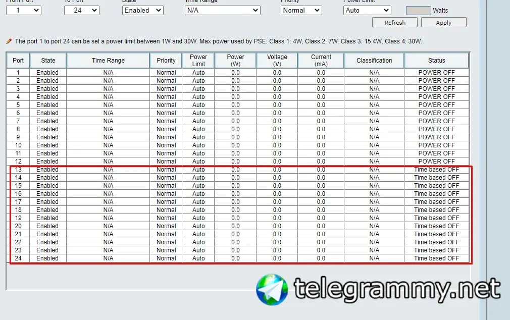510x320 pixels.
Task: Click the Current (mA) column header
Action: [321, 61]
